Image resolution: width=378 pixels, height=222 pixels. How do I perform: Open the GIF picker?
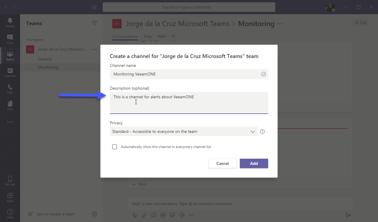pyautogui.click(x=163, y=215)
